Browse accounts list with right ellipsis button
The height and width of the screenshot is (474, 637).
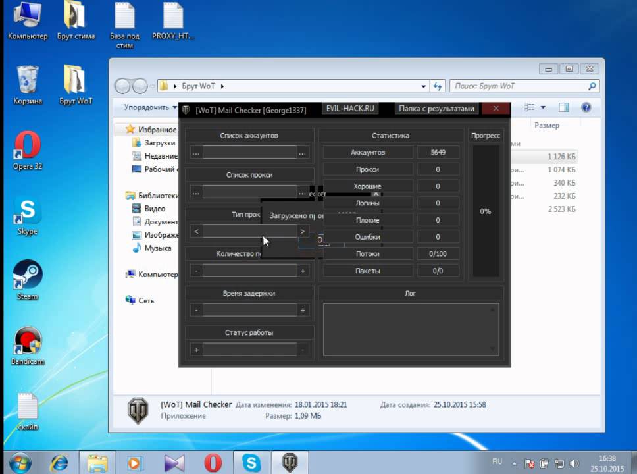(x=302, y=153)
